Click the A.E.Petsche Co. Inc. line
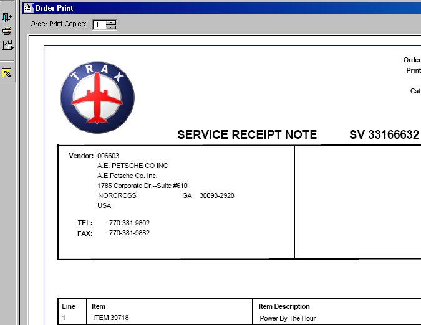The width and height of the screenshot is (421, 325). coord(127,176)
